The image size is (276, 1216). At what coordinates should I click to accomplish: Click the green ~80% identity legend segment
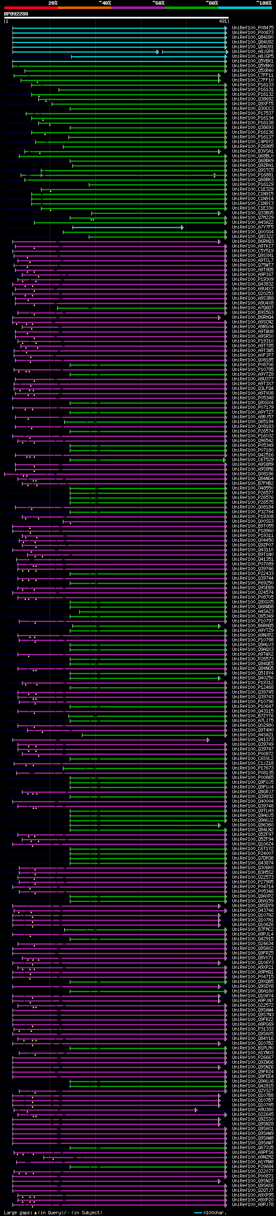click(191, 8)
